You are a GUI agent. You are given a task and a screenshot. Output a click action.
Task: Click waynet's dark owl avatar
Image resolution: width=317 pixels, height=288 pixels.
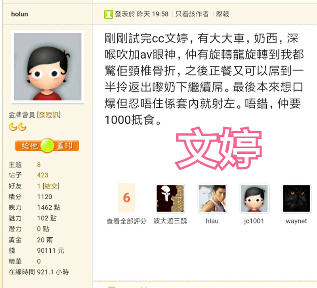coord(296,198)
